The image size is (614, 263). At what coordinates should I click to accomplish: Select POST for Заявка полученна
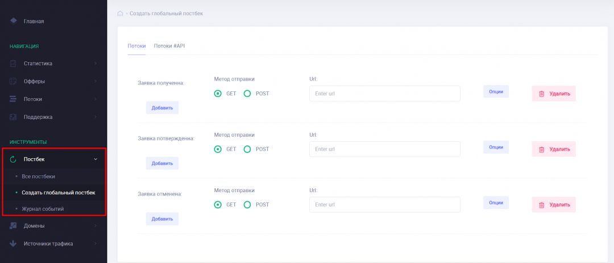click(x=247, y=94)
